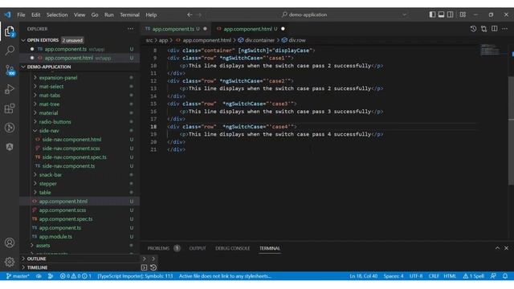Click the Explorer more actions ellipsis

[x=130, y=29]
